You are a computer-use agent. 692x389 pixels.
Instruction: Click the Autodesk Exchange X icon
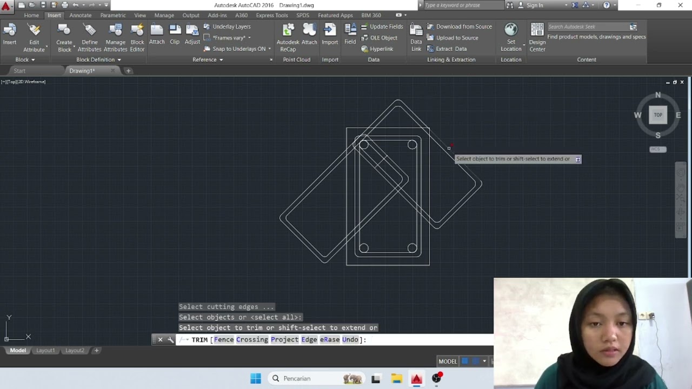(x=575, y=5)
